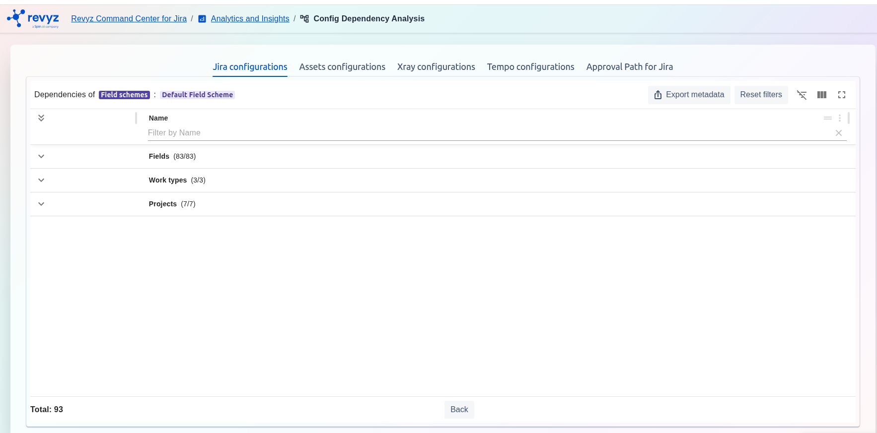Click the Projects (7/7) label

(x=172, y=204)
